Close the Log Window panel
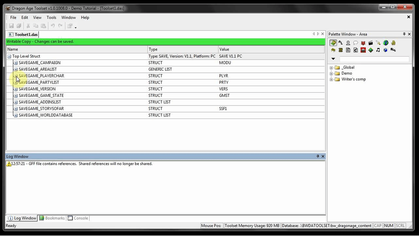This screenshot has width=419, height=236. click(x=323, y=156)
